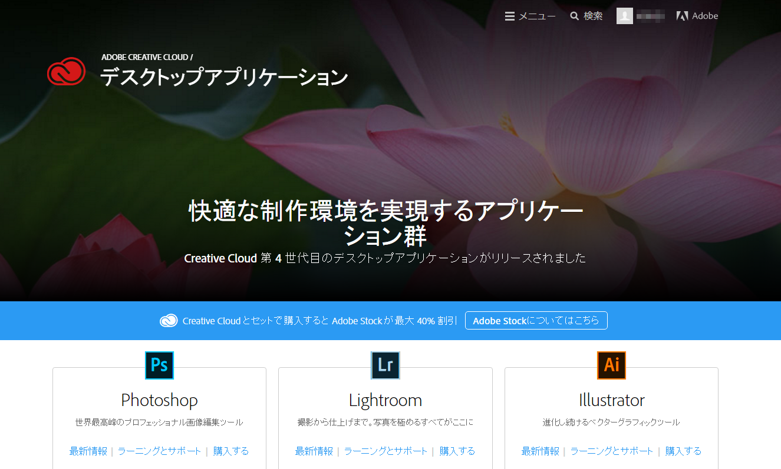Click the Lightroom product title
781x469 pixels.
pyautogui.click(x=385, y=400)
